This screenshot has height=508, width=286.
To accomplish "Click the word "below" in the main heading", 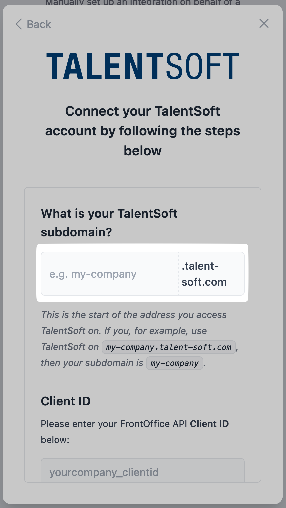I will (143, 151).
